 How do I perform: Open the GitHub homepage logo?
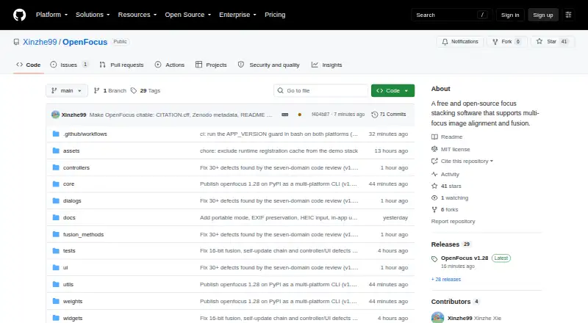20,15
